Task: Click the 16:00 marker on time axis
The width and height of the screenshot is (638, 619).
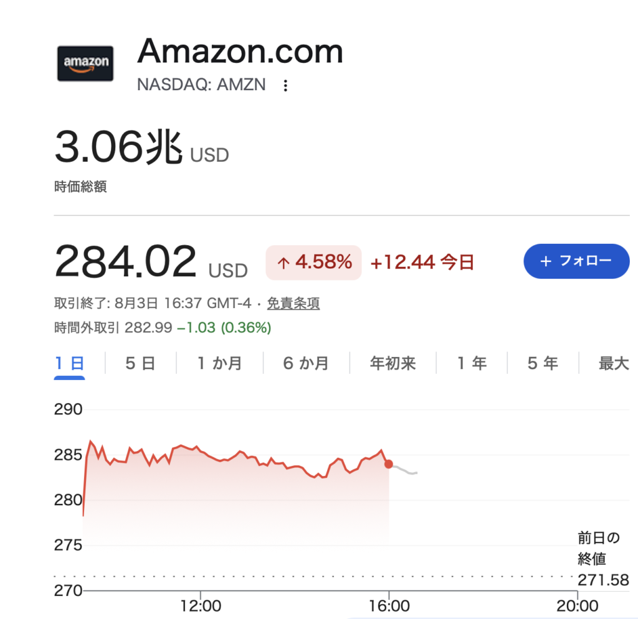Action: 389,605
